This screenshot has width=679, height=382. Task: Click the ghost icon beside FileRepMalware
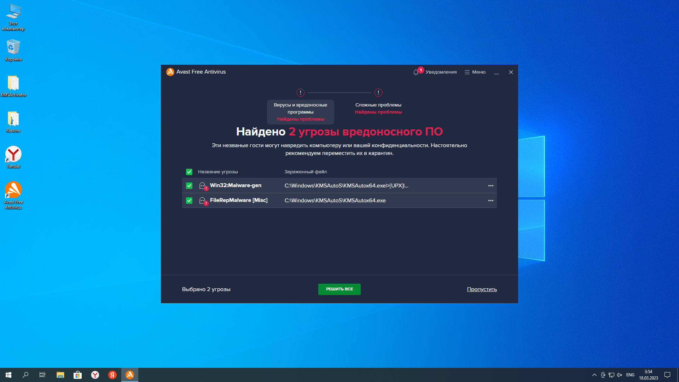click(x=203, y=201)
